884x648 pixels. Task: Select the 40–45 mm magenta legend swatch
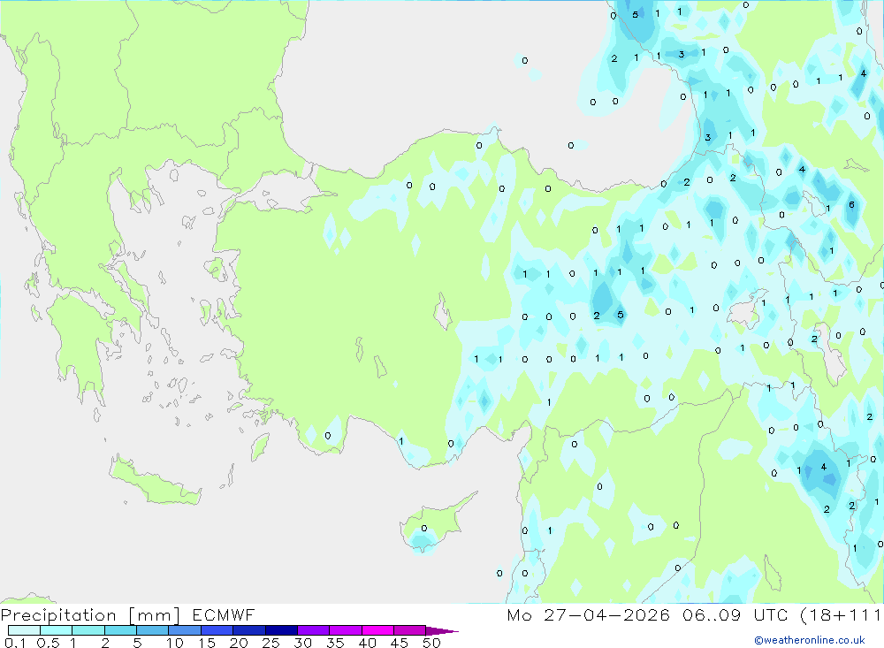click(x=377, y=630)
